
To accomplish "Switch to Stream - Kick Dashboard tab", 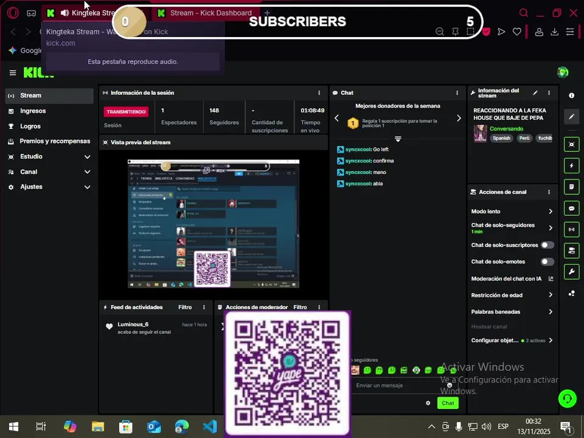I will (x=205, y=13).
